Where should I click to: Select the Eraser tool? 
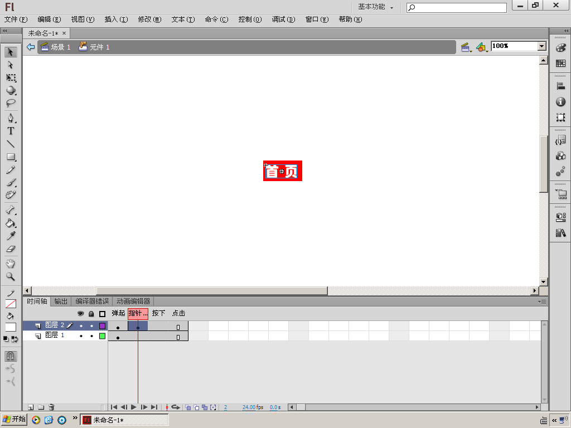pyautogui.click(x=11, y=249)
